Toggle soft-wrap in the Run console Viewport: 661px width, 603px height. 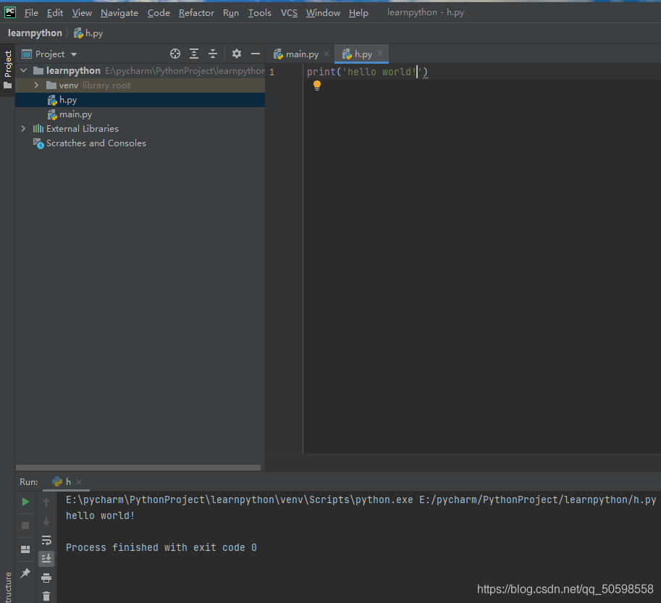coord(46,540)
